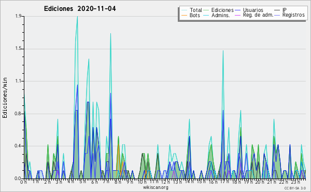This screenshot has height=192, width=311.
Task: Click the tallest Total peak at 1.9
Action: click(77, 17)
